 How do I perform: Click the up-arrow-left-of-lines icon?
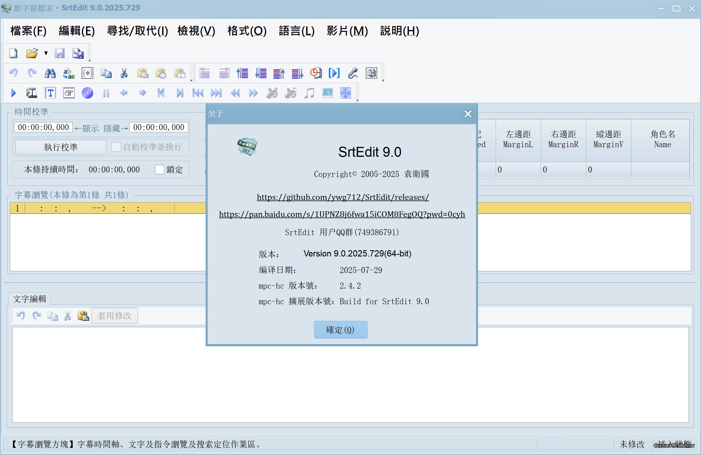(x=242, y=73)
